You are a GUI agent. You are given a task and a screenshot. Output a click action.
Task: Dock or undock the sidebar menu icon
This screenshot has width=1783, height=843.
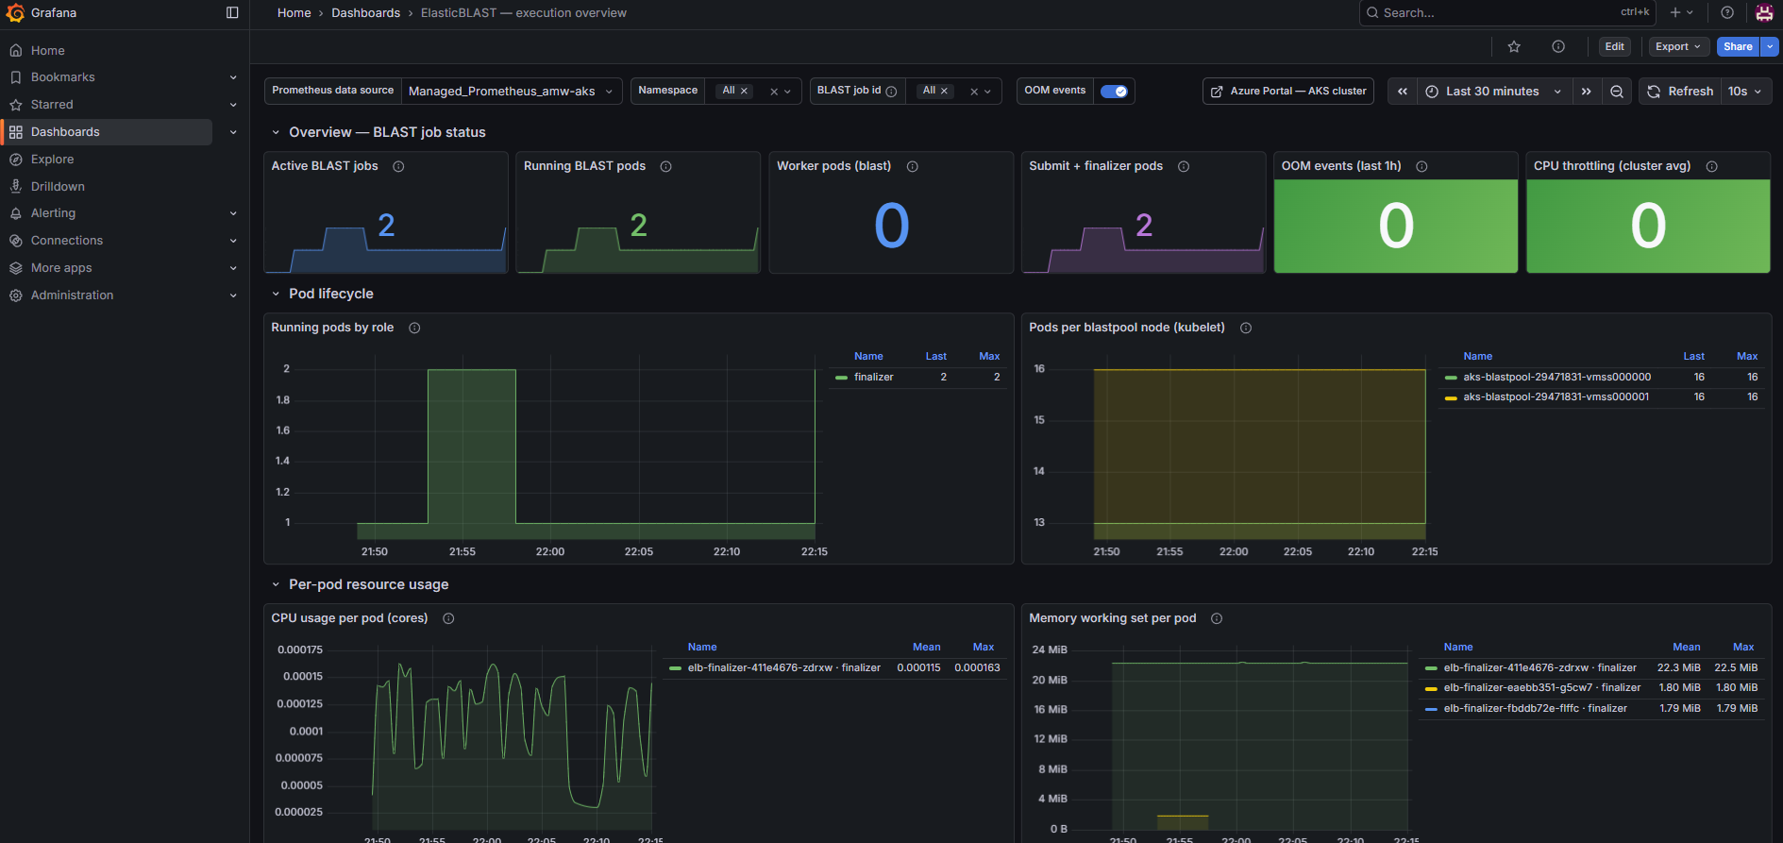(x=232, y=13)
